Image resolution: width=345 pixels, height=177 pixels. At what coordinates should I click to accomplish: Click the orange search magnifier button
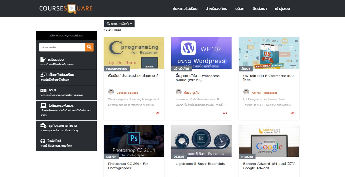pos(89,47)
